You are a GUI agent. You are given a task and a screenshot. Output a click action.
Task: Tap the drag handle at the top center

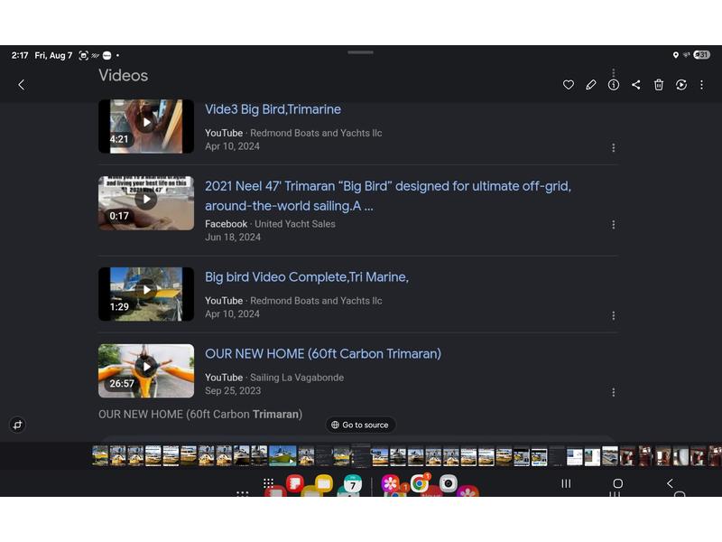click(x=360, y=52)
